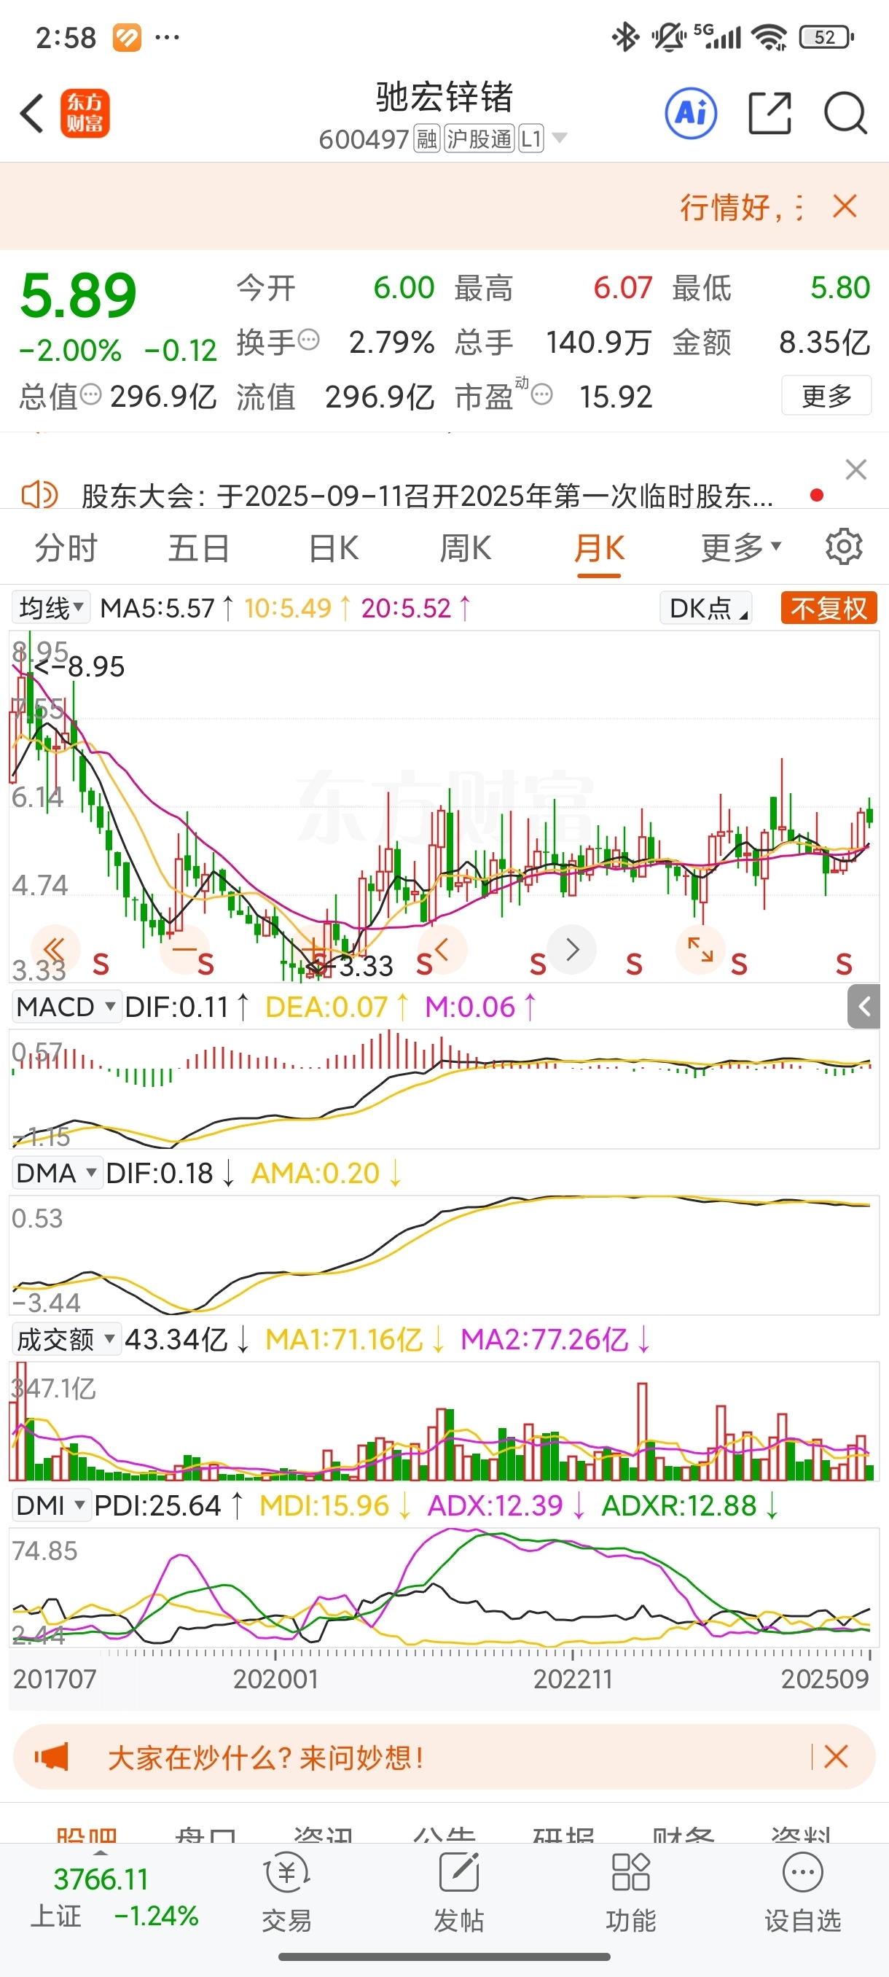
Task: Tap the megaphone icon in 妙想 banner
Action: pos(52,1757)
